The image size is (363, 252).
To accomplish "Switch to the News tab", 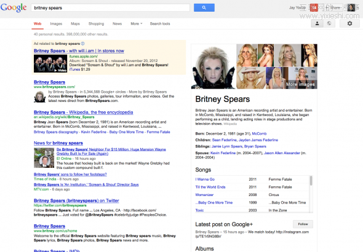I will (x=117, y=23).
